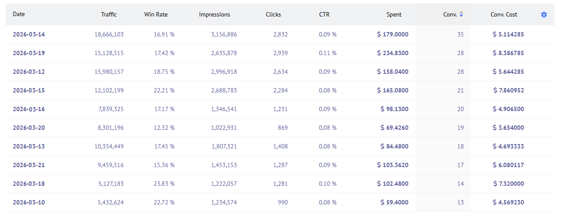Open the 2026-03-15 date entry
Viewport: 561px width, 214px height.
29,91
